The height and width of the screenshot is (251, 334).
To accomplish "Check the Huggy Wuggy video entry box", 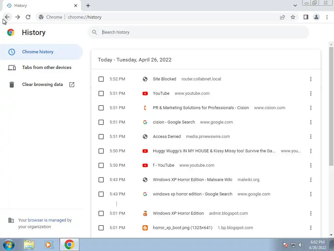I will point(101,151).
